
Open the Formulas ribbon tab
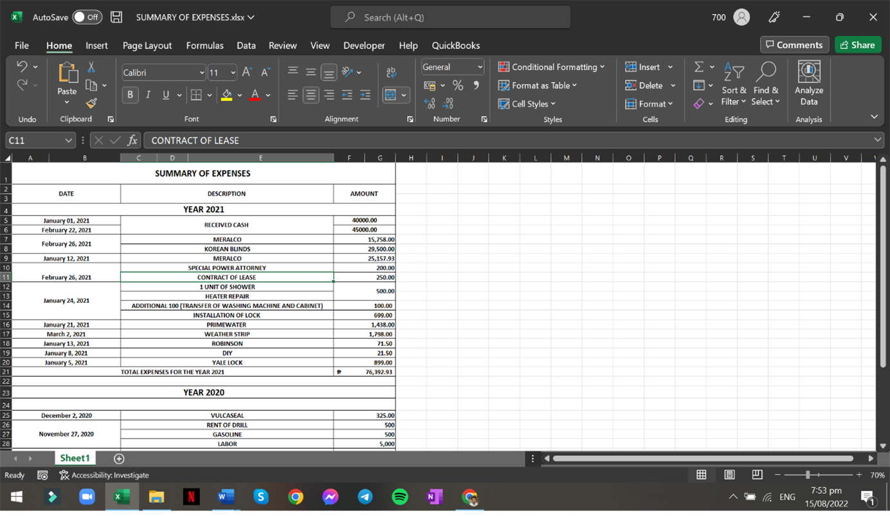point(204,45)
